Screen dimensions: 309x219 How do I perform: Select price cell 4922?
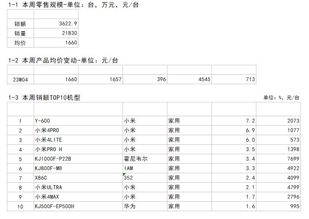pyautogui.click(x=278, y=168)
